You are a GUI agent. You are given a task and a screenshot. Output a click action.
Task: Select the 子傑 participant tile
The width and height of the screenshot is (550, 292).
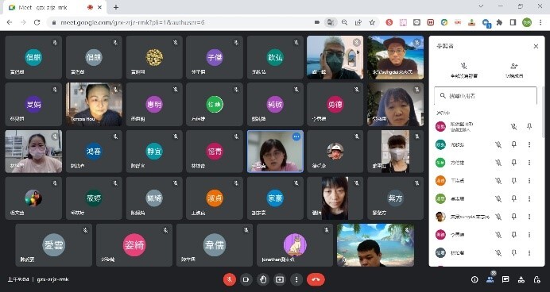click(215, 57)
